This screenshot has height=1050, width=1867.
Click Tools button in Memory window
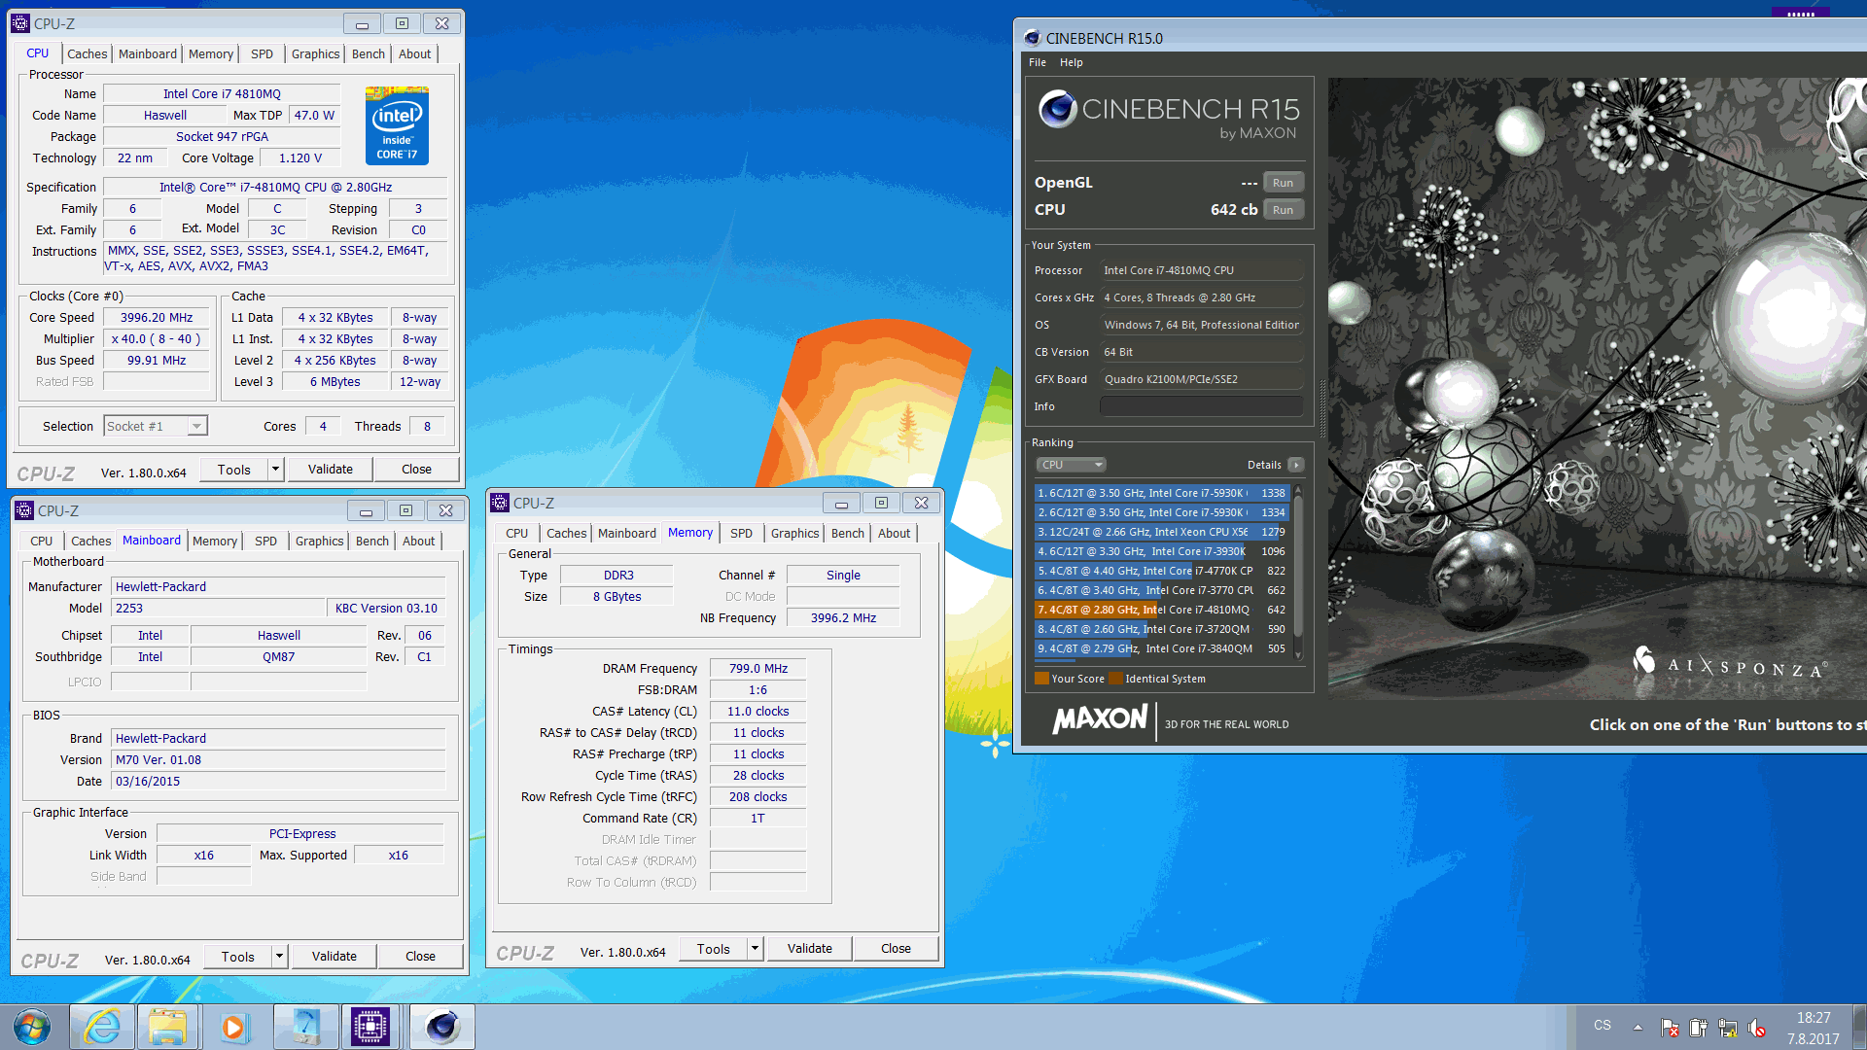click(713, 949)
